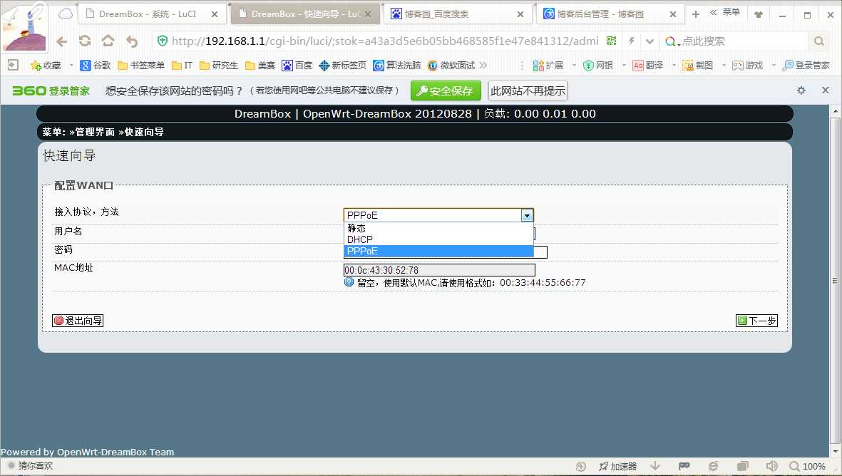Click the MAC地址 input field
This screenshot has width=842, height=476.
coord(439,270)
